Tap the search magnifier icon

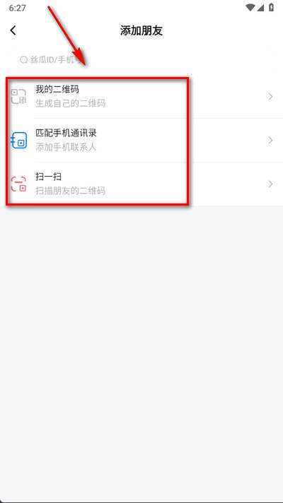click(23, 59)
